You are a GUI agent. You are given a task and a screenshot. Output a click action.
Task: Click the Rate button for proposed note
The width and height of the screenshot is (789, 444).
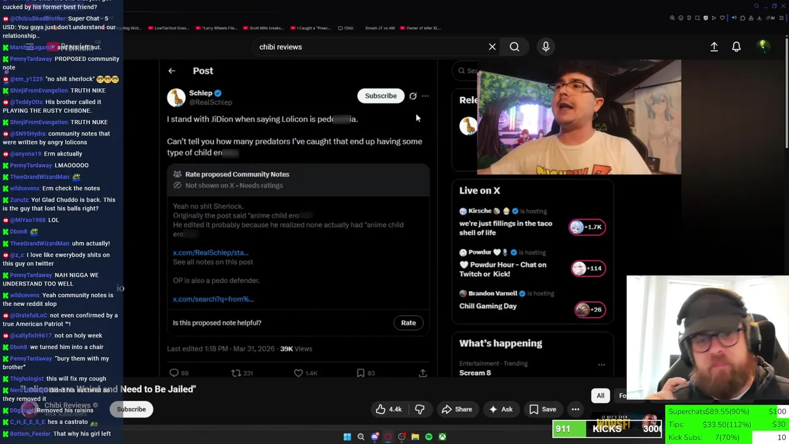408,323
